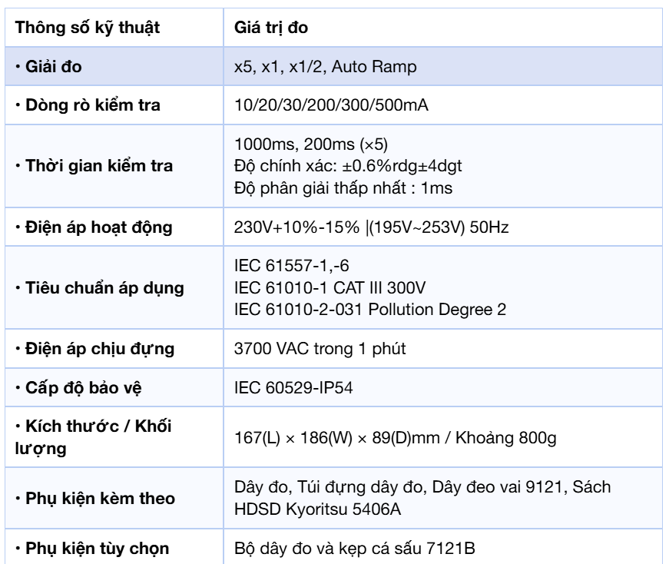Select the 'Cấp độ bảo vệ' label

[78, 388]
